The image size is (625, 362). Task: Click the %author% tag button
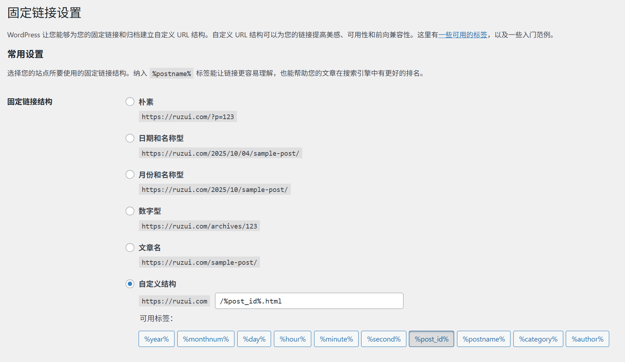tap(587, 339)
